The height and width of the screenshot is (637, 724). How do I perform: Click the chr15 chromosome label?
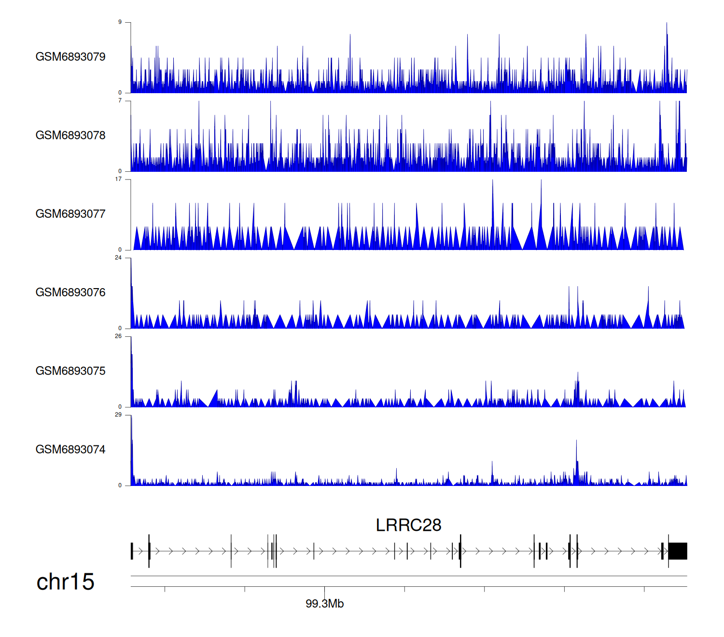[65, 582]
